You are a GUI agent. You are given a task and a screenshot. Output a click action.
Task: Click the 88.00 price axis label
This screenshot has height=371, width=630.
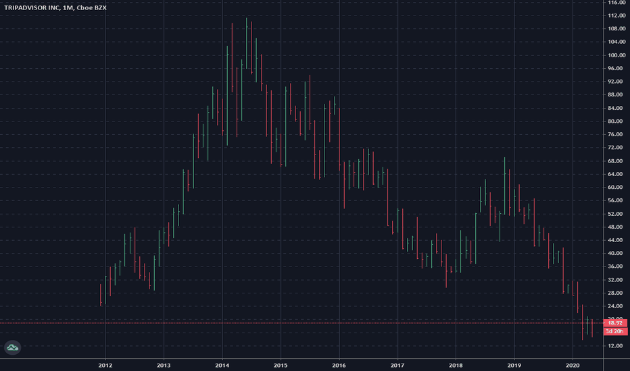(616, 94)
